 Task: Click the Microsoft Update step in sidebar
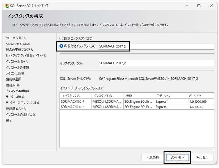[x=18, y=44]
